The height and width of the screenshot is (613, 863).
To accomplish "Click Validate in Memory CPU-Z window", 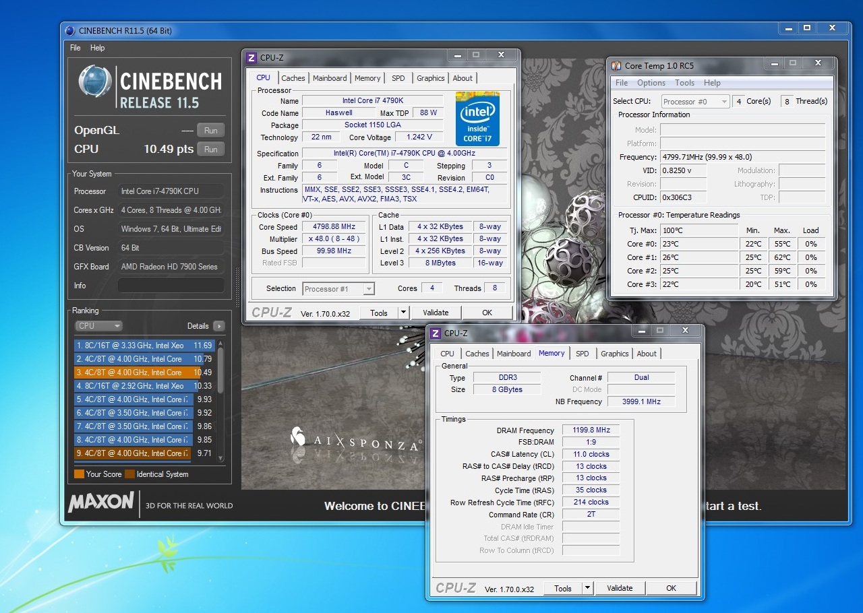I will pos(620,588).
